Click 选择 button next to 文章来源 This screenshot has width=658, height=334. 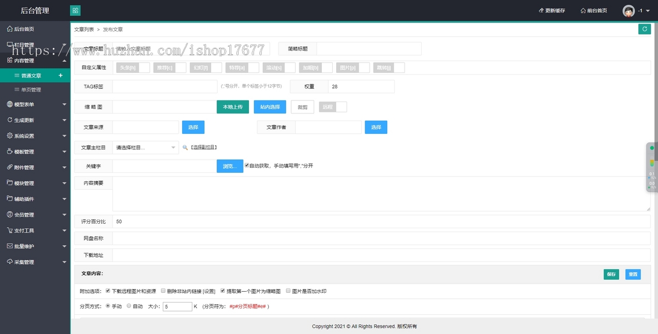pos(193,127)
